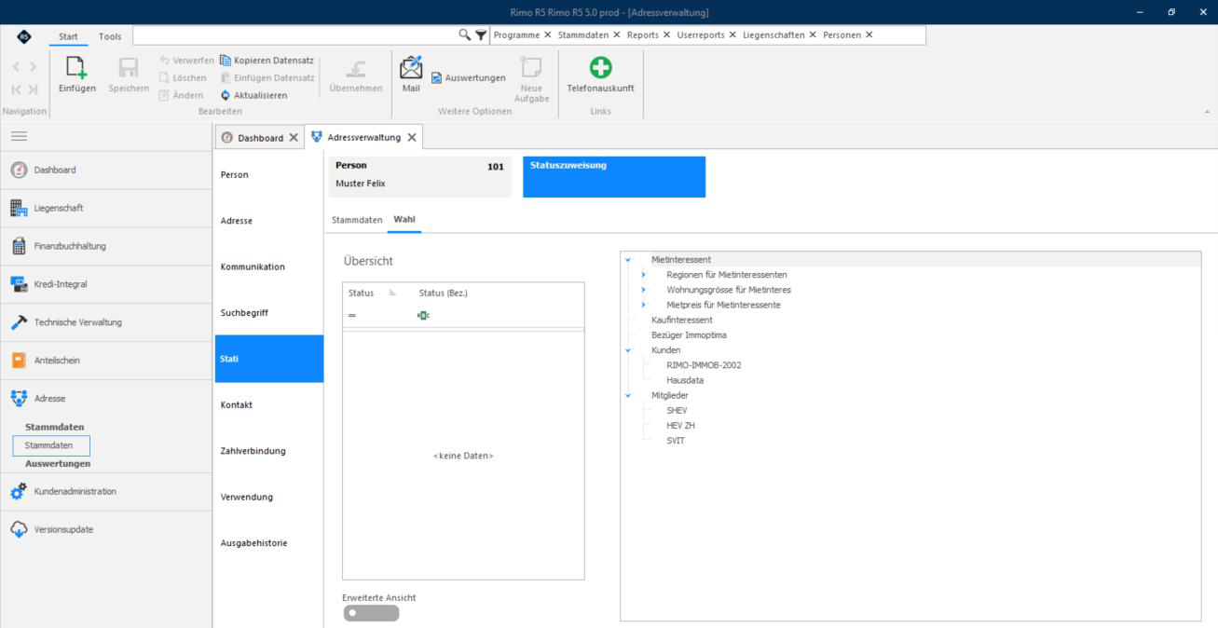Jump to first record arrow
The image size is (1218, 628).
[17, 89]
